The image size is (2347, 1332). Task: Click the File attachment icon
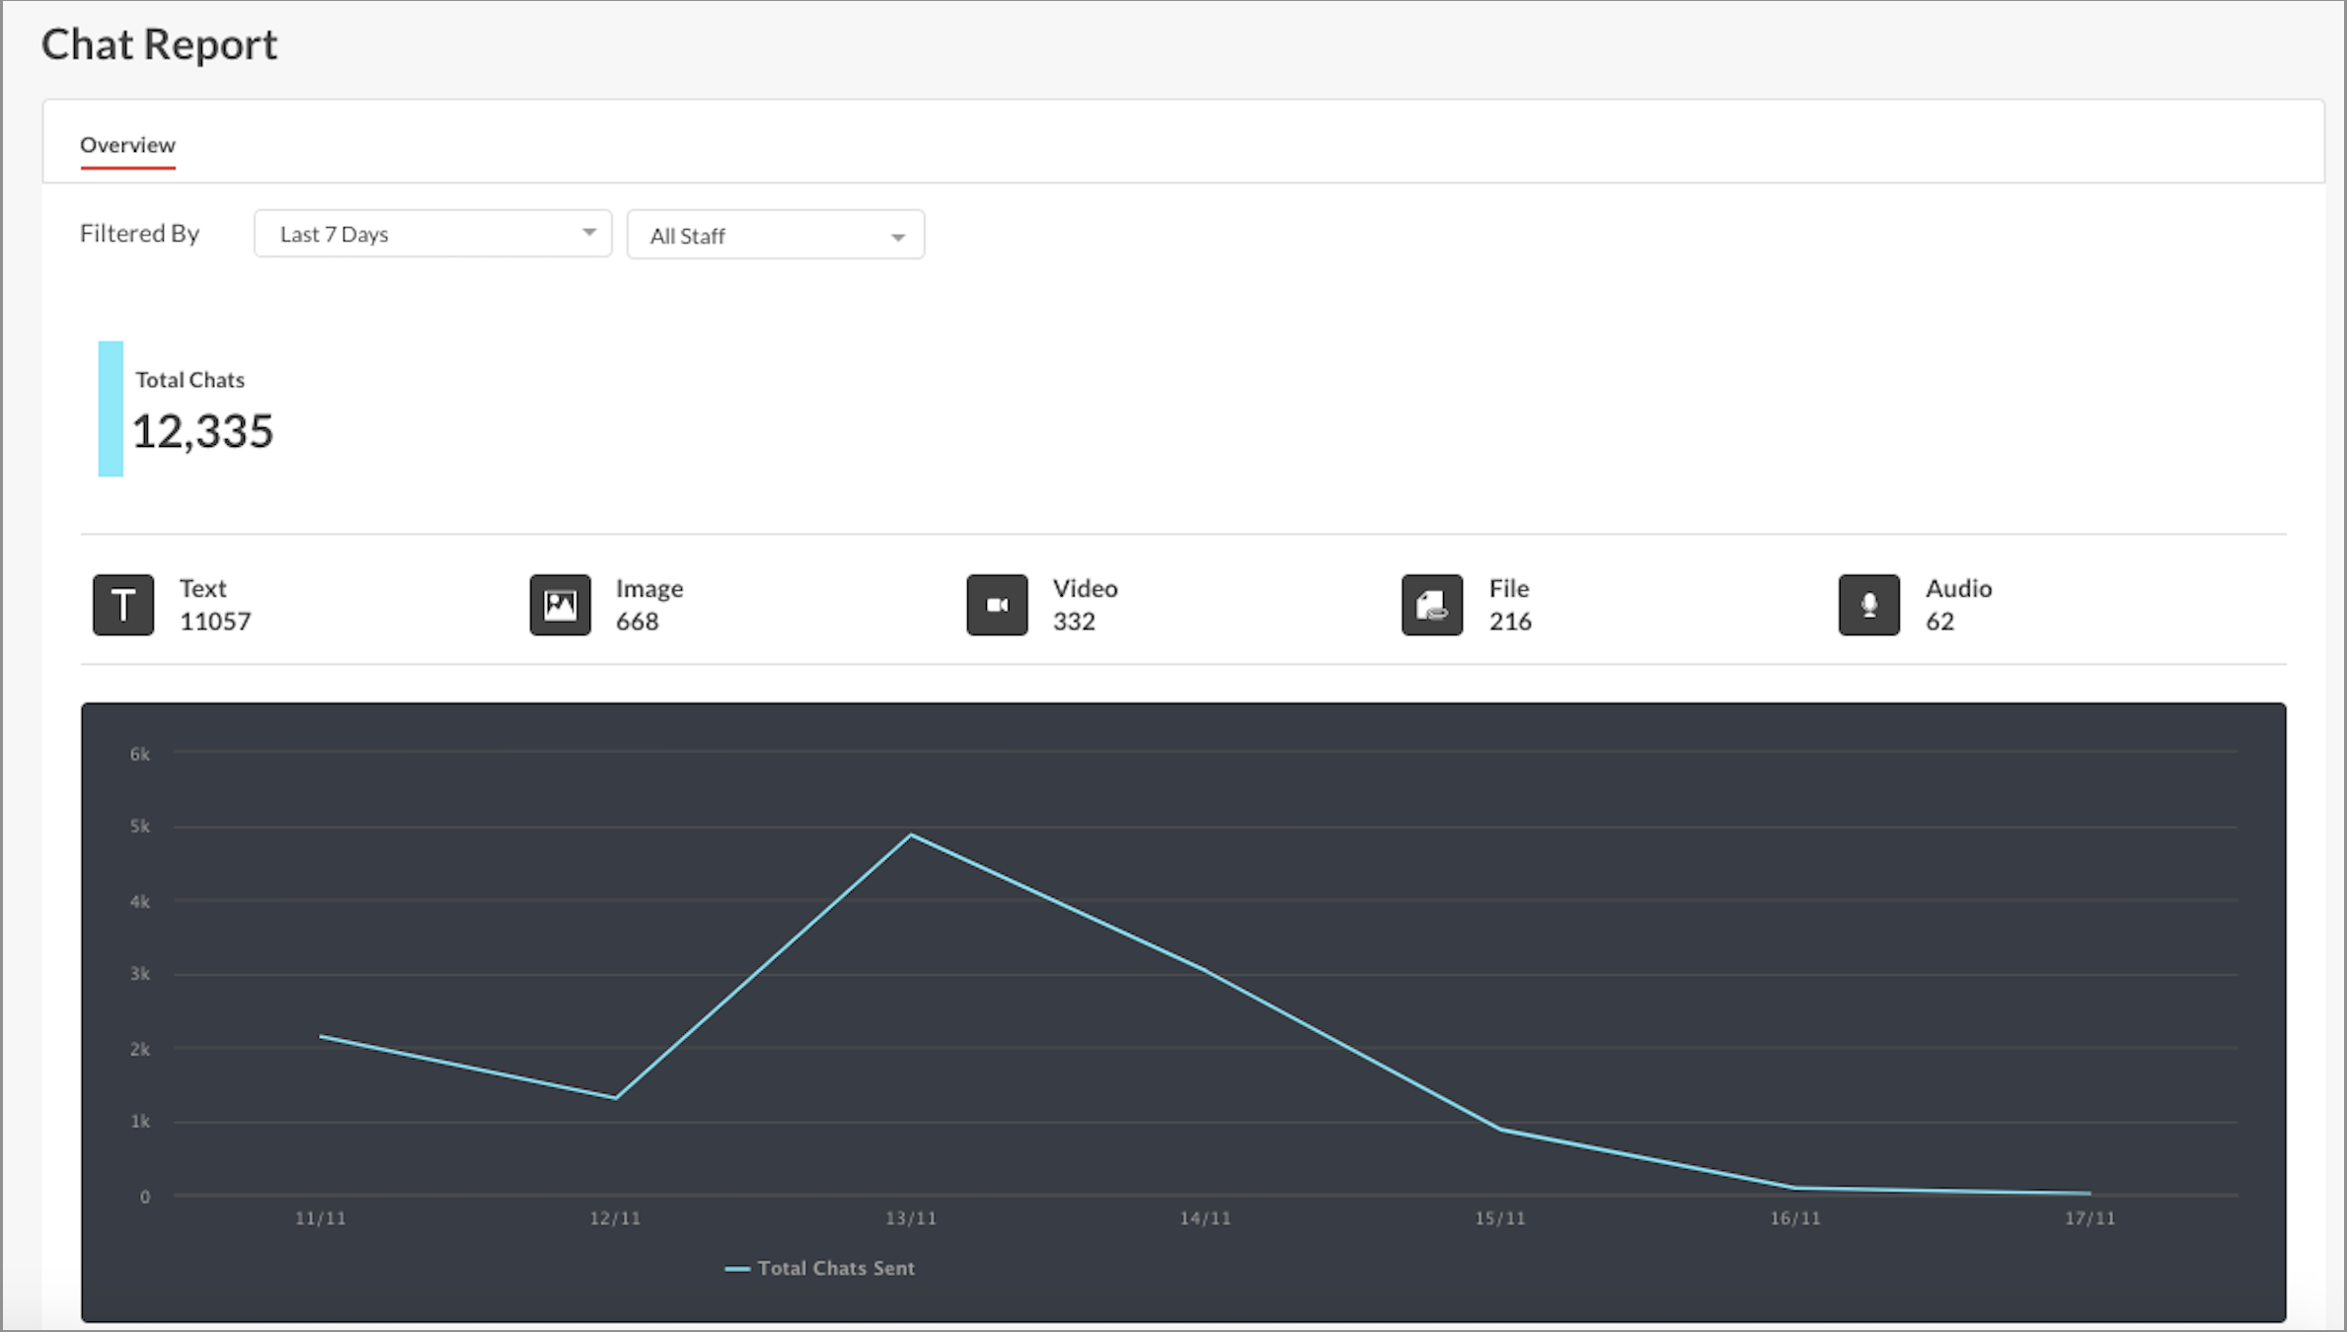[1432, 605]
